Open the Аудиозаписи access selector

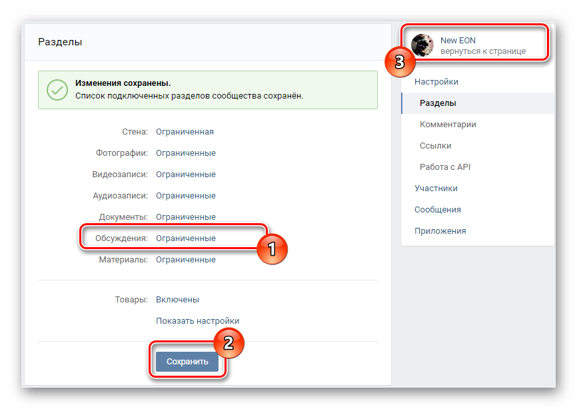click(186, 195)
